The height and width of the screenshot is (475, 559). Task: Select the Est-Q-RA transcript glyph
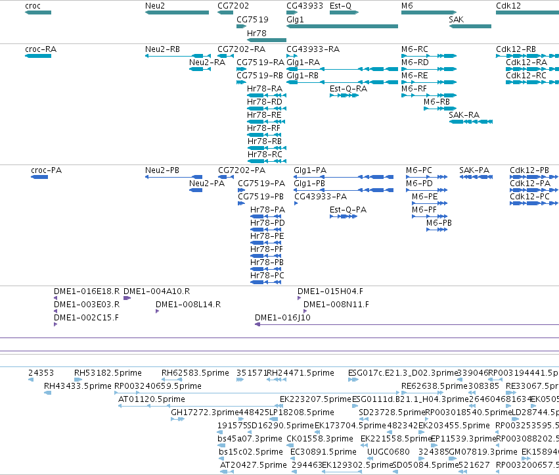coord(344,95)
